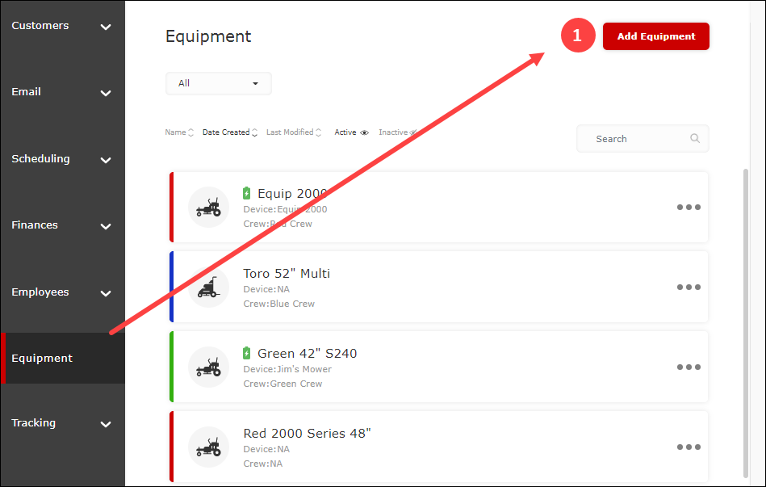Open the All equipment filter dropdown

coord(218,82)
